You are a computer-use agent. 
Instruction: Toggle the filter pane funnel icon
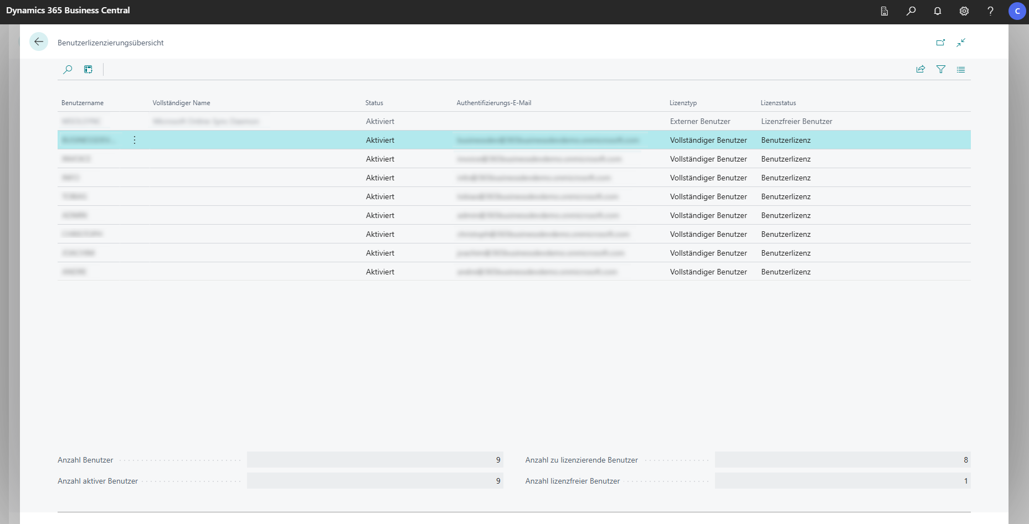coord(941,69)
